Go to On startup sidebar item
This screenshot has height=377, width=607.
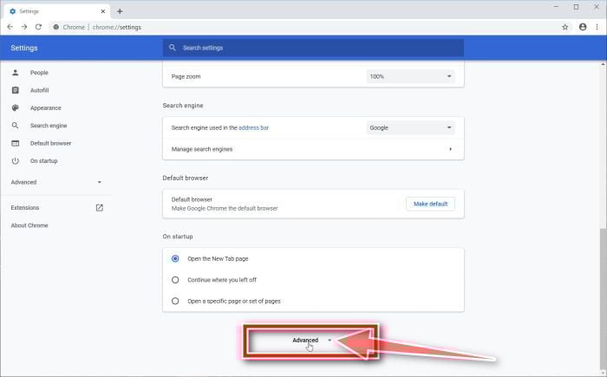pyautogui.click(x=43, y=160)
